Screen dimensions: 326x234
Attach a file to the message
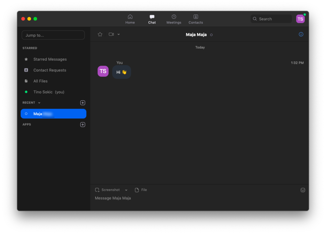pyautogui.click(x=141, y=190)
